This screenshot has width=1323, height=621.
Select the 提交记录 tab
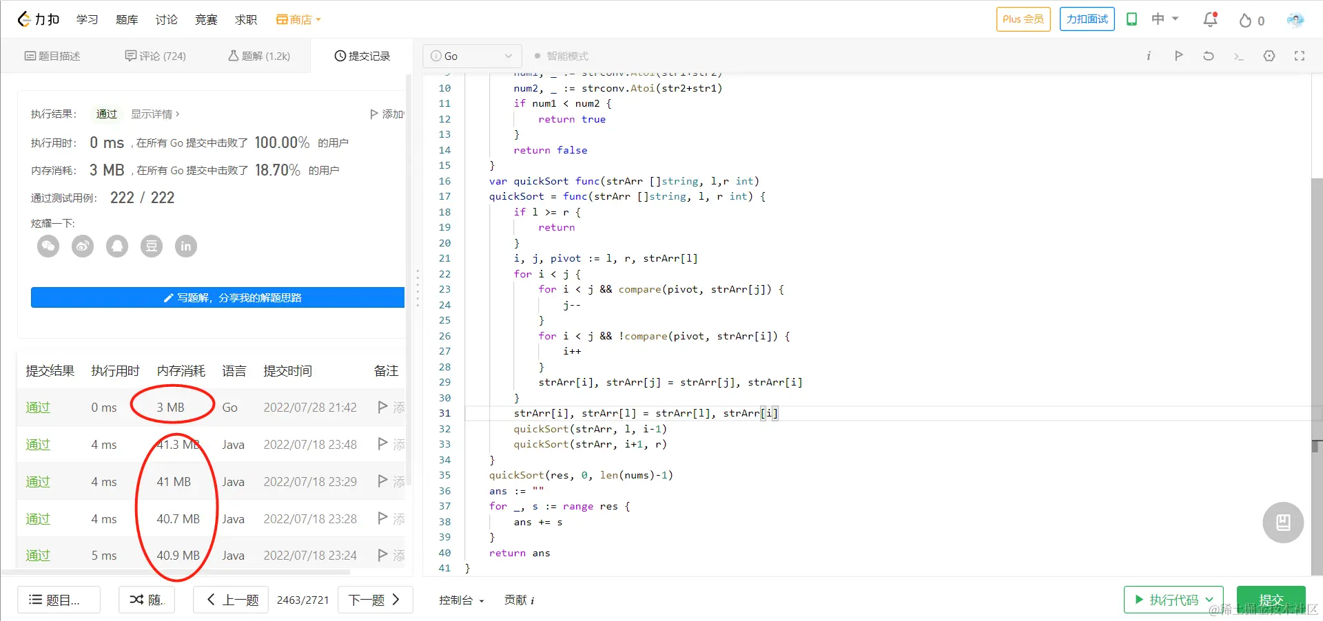pyautogui.click(x=362, y=56)
